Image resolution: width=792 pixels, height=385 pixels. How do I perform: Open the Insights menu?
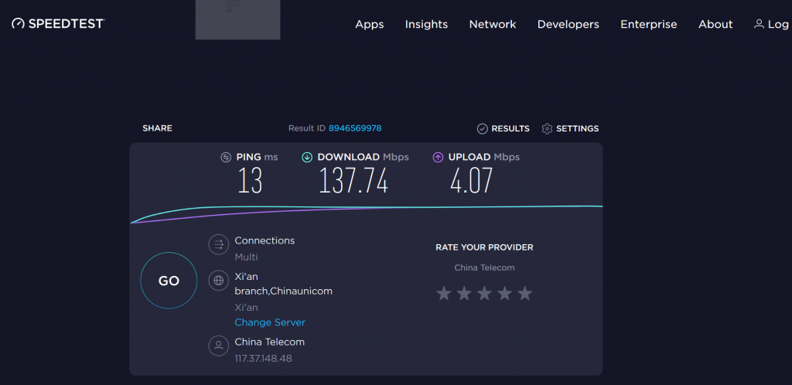click(x=426, y=24)
